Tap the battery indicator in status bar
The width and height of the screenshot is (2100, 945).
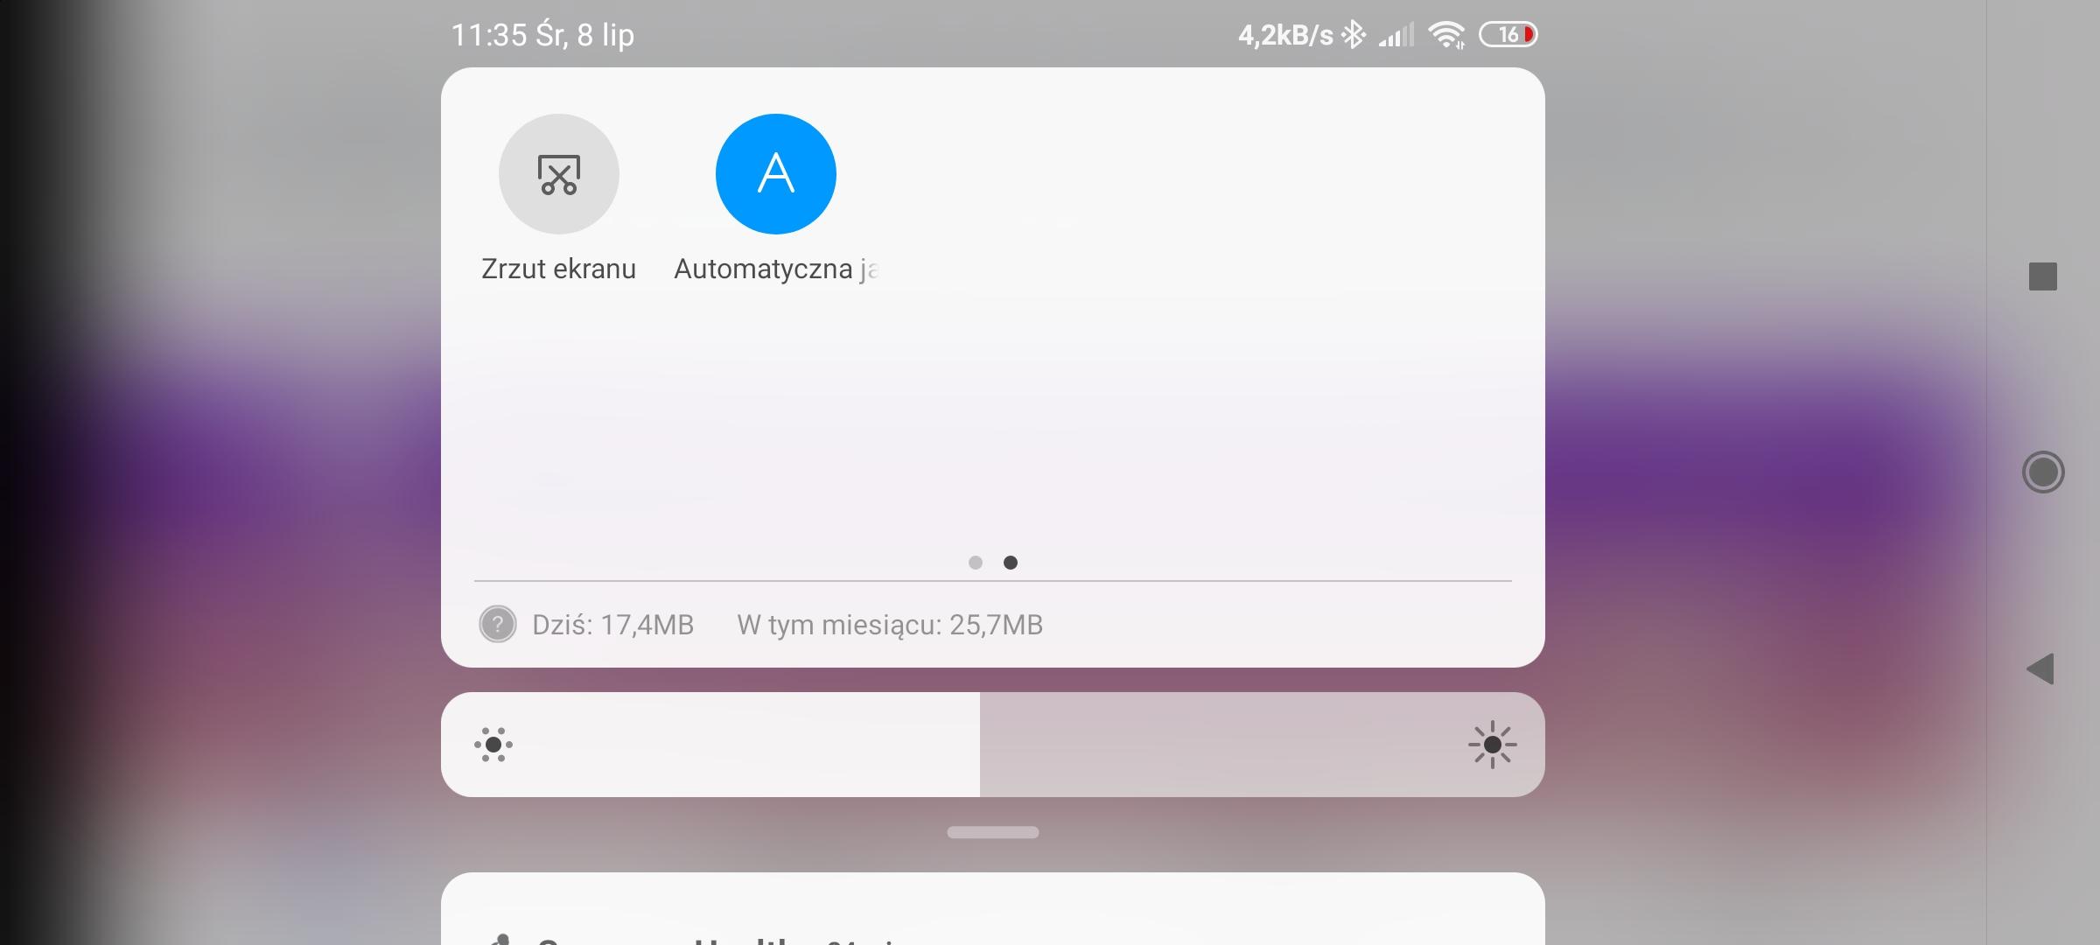1508,34
